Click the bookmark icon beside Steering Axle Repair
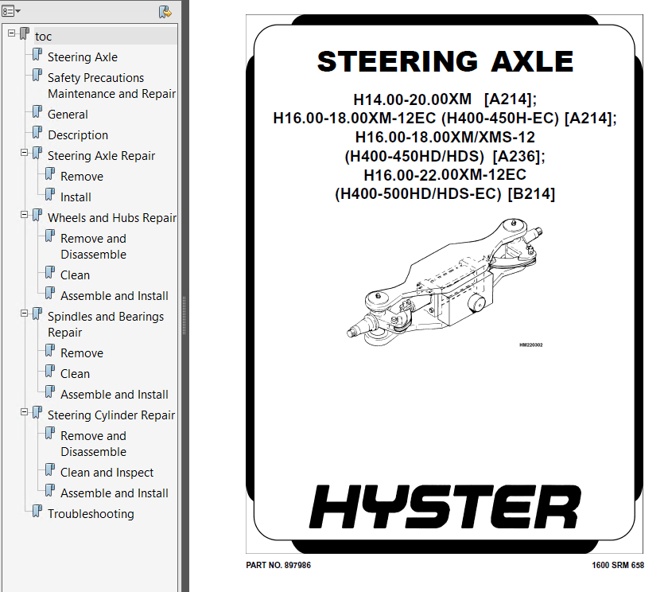The width and height of the screenshot is (668, 592). click(x=37, y=153)
